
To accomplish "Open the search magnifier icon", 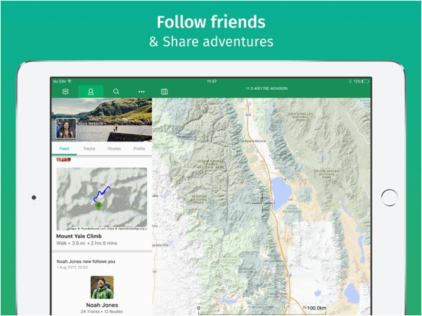I will pyautogui.click(x=116, y=92).
